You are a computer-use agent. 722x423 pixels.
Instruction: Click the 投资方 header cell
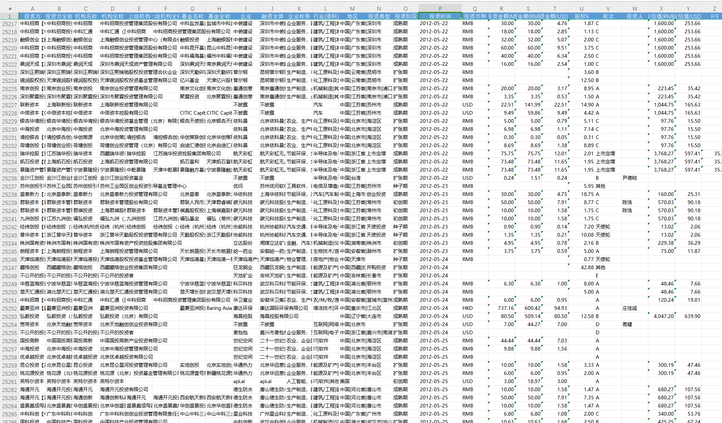point(32,16)
